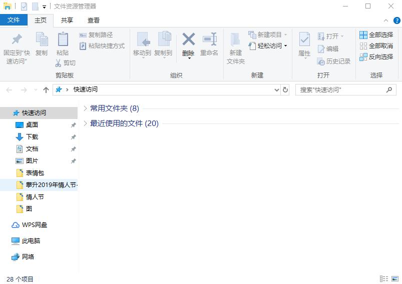This screenshot has height=284, width=402.
Task: Click the 复制 (Copy) ribbon icon
Action: point(42,39)
